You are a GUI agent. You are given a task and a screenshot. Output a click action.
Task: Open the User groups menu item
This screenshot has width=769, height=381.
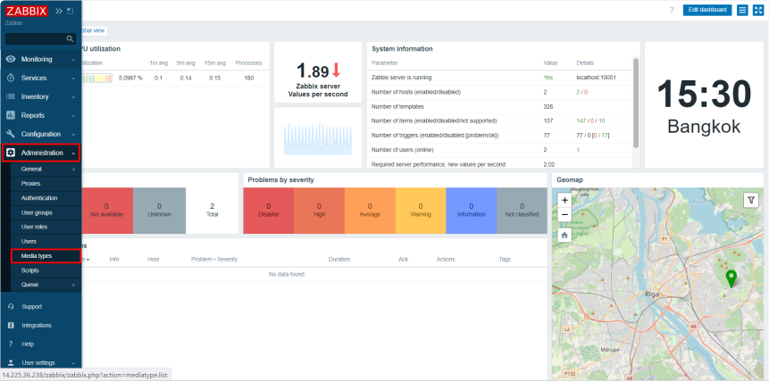[37, 212]
